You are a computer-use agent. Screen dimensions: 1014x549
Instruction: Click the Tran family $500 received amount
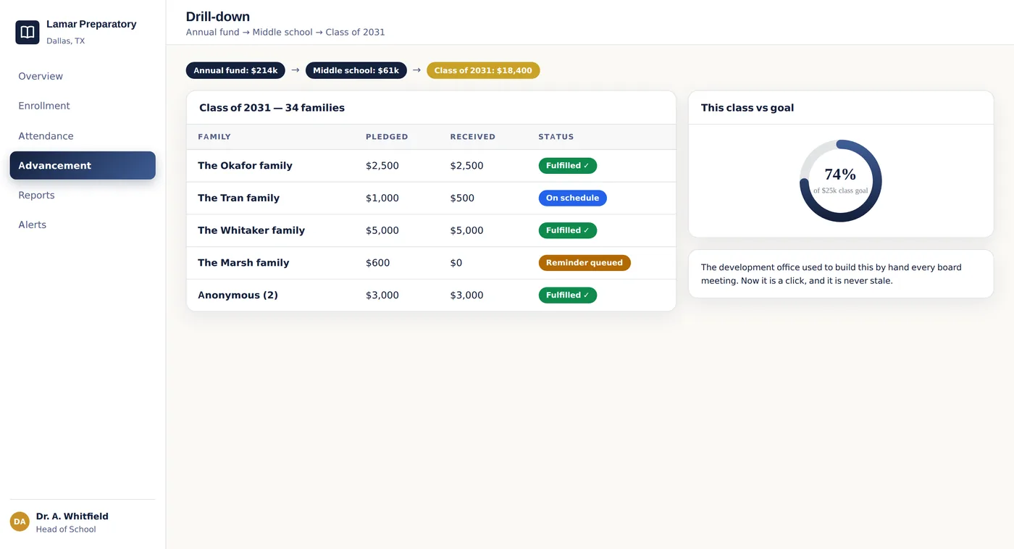pos(462,198)
